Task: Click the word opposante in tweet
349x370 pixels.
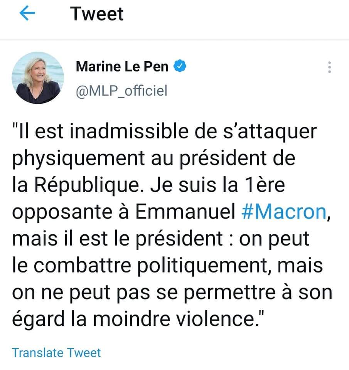Action: coord(62,212)
